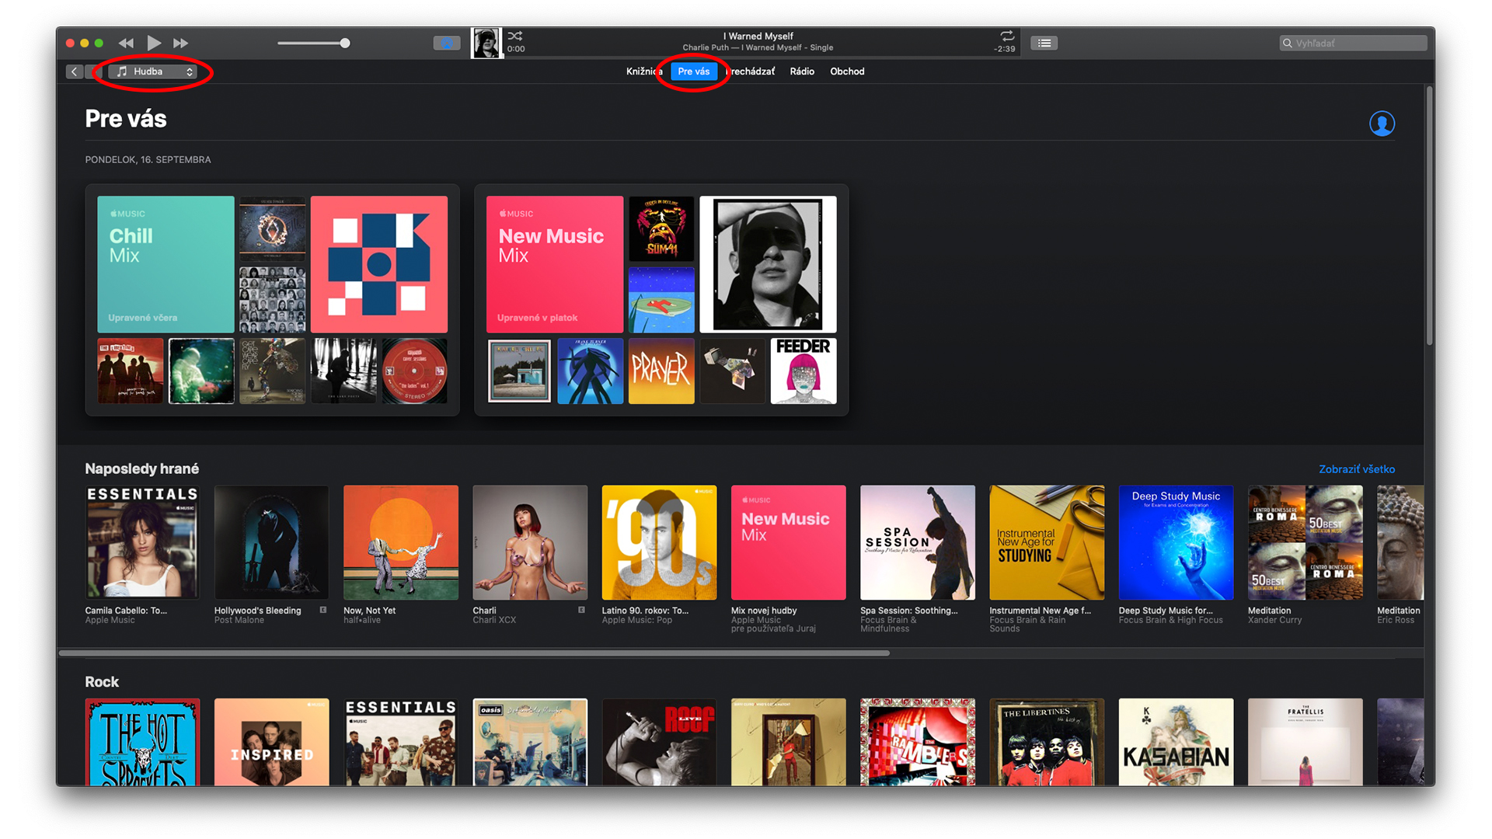The width and height of the screenshot is (1492, 839).
Task: Click the Charli XCX artist text
Action: coord(494,620)
